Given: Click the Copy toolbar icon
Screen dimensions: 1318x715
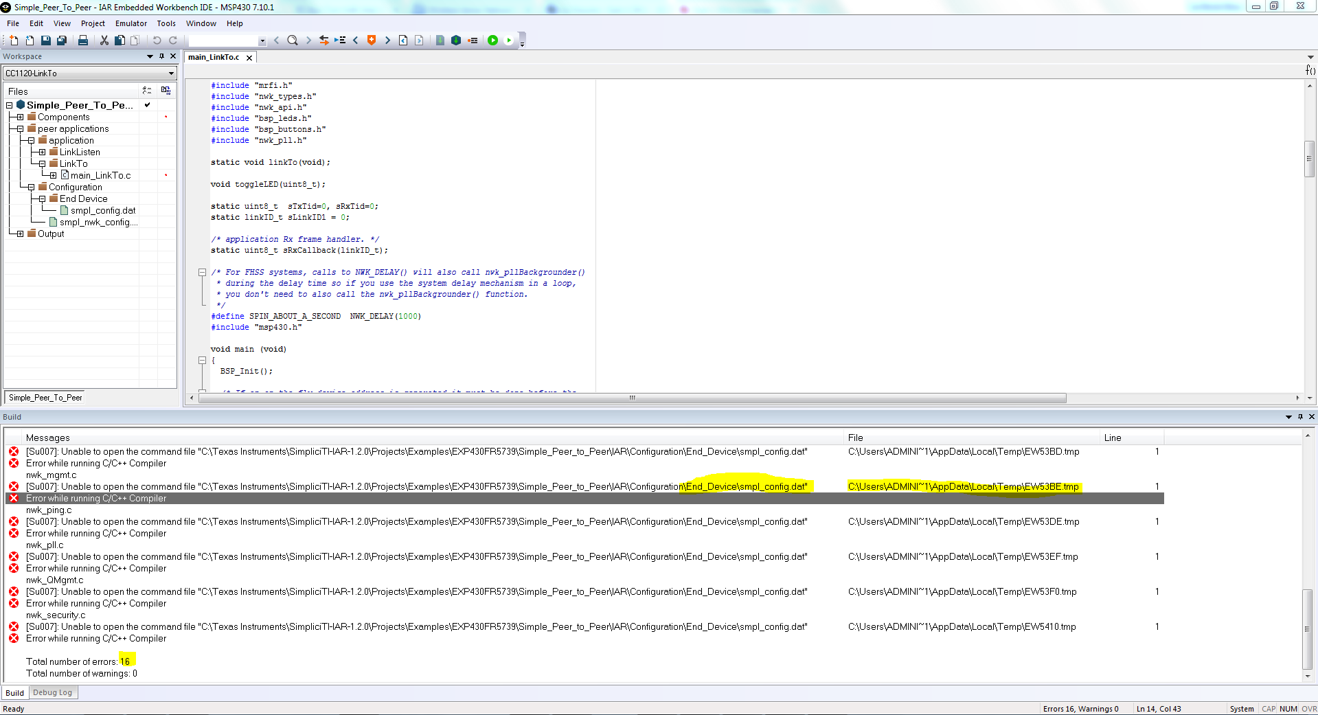Looking at the screenshot, I should 120,41.
